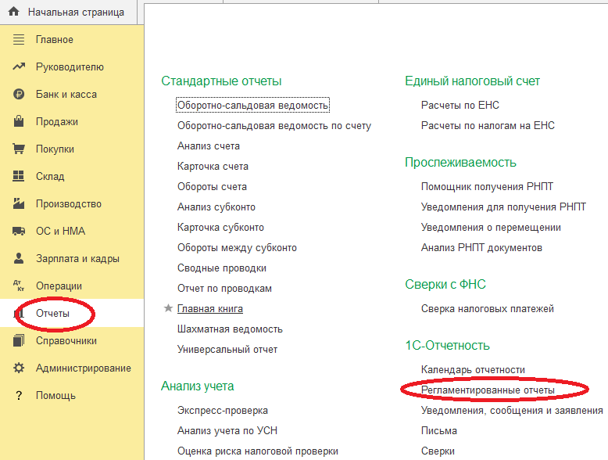Viewport: 608px width, 460px height.
Task: Open Сверка налоговых платежей link
Action: [x=488, y=308]
